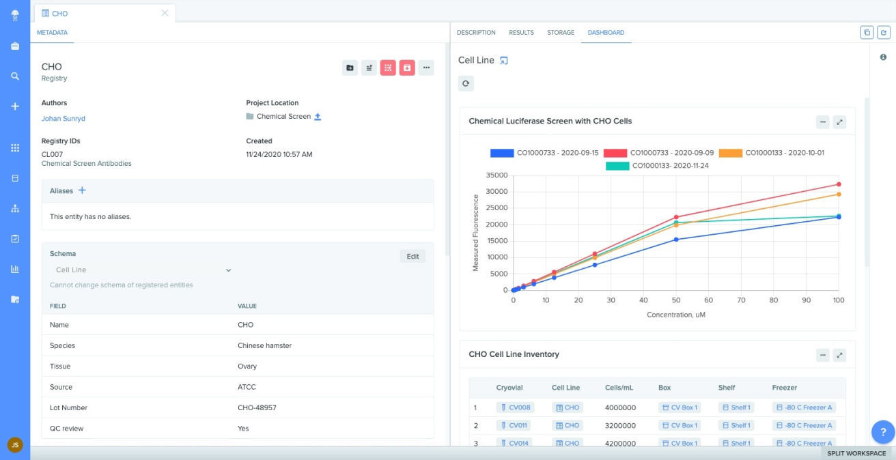Switch to the STORAGE tab
The width and height of the screenshot is (896, 460).
click(x=560, y=32)
